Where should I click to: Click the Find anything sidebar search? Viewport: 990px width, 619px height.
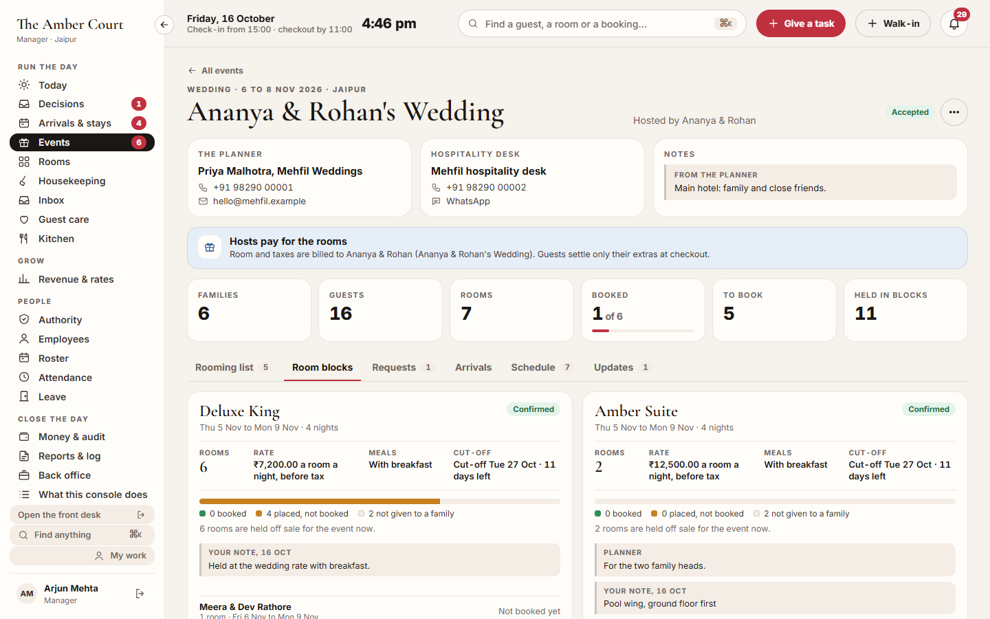[x=82, y=534]
